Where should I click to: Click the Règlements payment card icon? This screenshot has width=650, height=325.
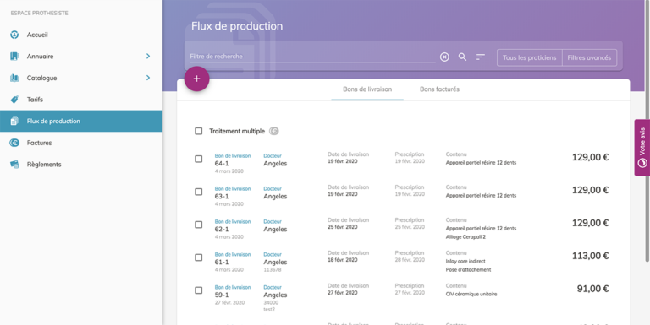pyautogui.click(x=14, y=164)
